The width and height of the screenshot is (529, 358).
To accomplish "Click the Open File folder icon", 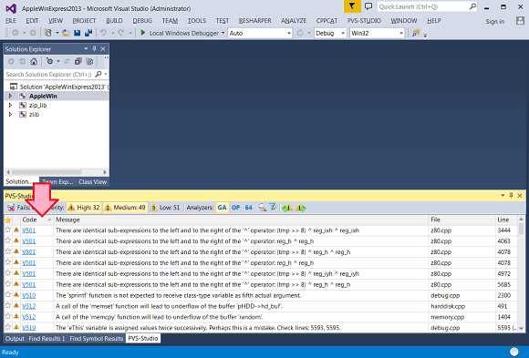I will (x=66, y=33).
